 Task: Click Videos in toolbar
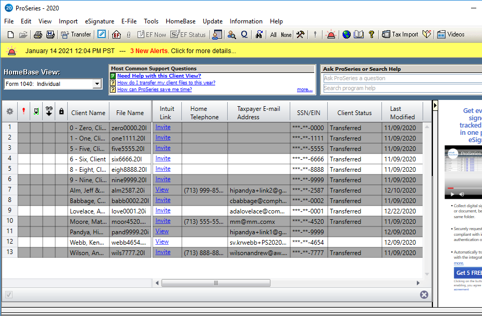451,34
